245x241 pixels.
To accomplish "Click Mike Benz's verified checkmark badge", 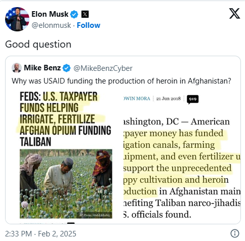I will click(66, 68).
